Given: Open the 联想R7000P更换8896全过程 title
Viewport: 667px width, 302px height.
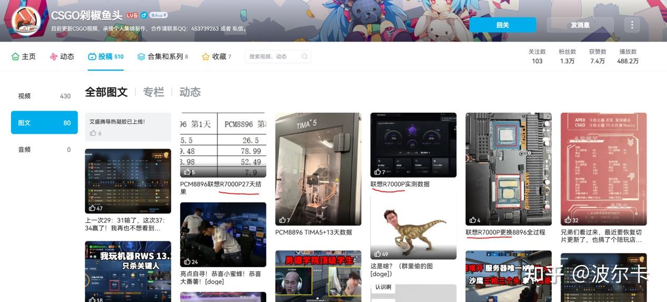Looking at the screenshot, I should click(505, 232).
